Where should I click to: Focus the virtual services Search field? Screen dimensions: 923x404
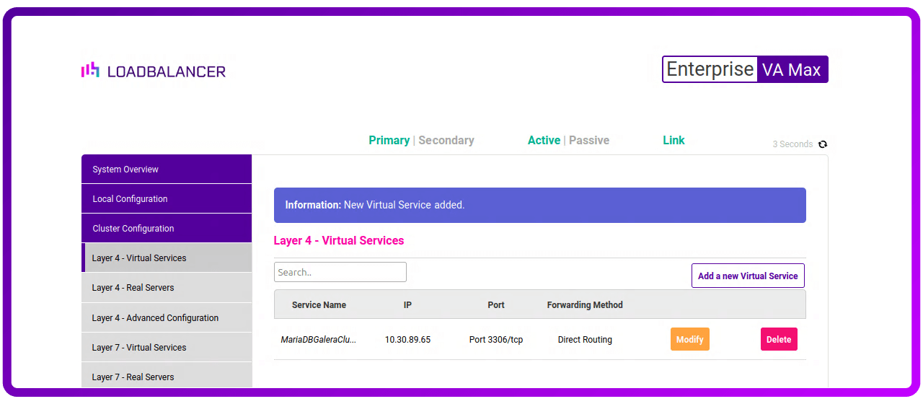pos(340,272)
